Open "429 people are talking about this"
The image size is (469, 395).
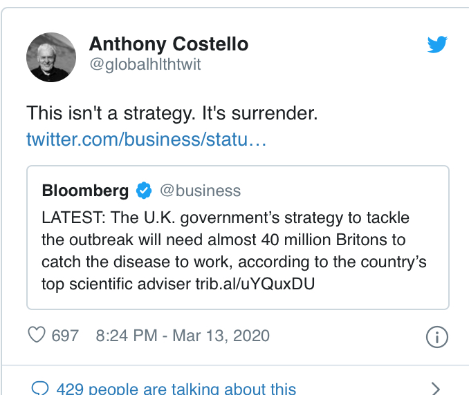pyautogui.click(x=176, y=388)
